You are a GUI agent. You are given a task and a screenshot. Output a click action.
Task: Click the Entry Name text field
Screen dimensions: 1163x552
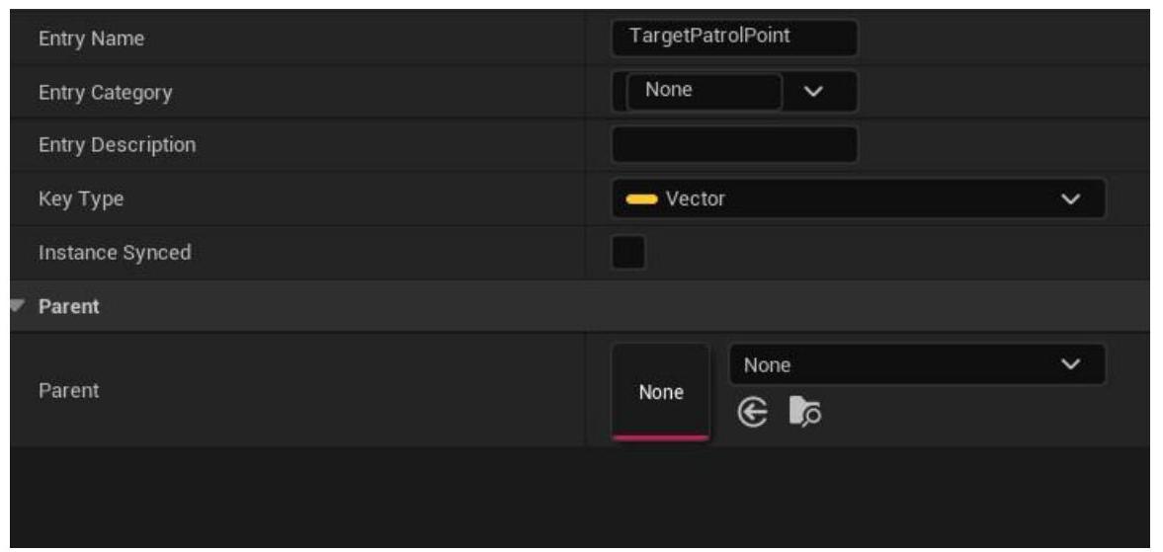click(734, 39)
